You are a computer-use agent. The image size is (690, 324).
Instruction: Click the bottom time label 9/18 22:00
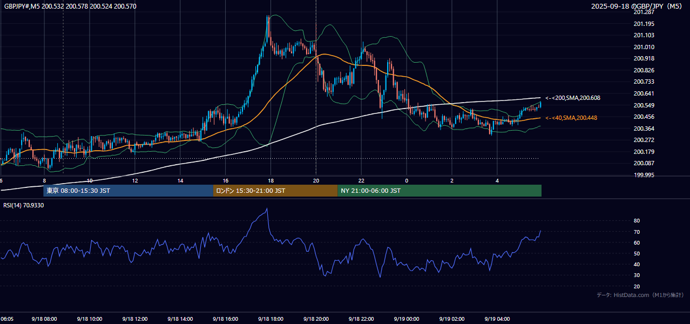(x=361, y=319)
